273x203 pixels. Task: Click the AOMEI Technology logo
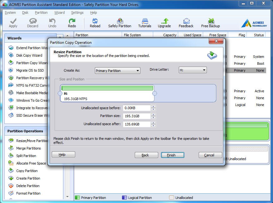[254, 23]
